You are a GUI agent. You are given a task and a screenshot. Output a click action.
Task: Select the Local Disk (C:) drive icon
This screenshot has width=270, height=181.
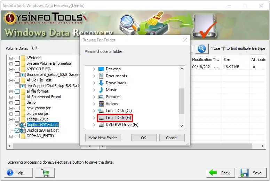click(101, 111)
